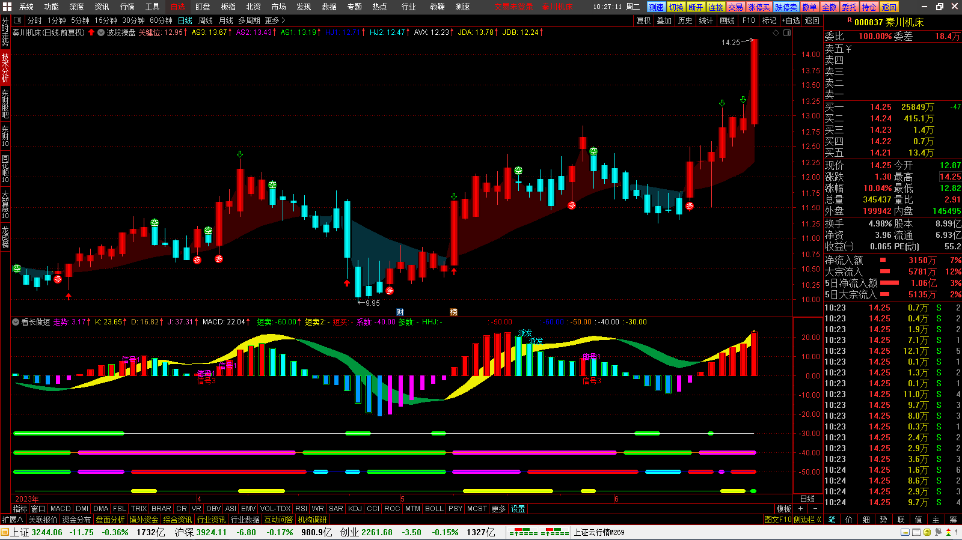Switch to 5分钟 timeframe
Screen dimensions: 962x540
[x=80, y=20]
